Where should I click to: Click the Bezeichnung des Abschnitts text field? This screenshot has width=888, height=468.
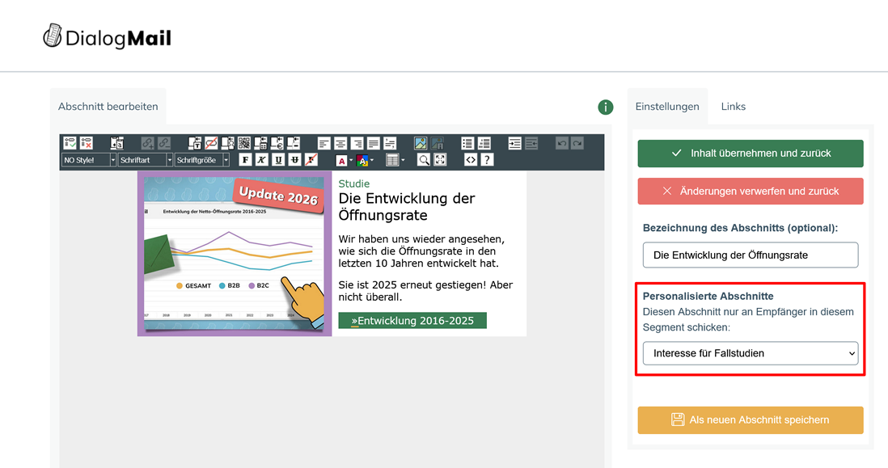[750, 255]
